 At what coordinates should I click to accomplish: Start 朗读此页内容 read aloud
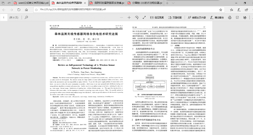pyautogui.click(x=197, y=18)
